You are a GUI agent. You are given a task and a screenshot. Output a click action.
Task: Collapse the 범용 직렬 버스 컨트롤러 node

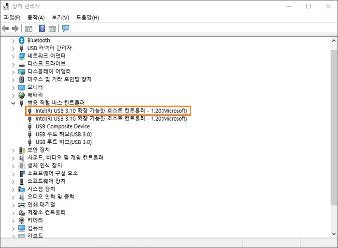(13, 103)
